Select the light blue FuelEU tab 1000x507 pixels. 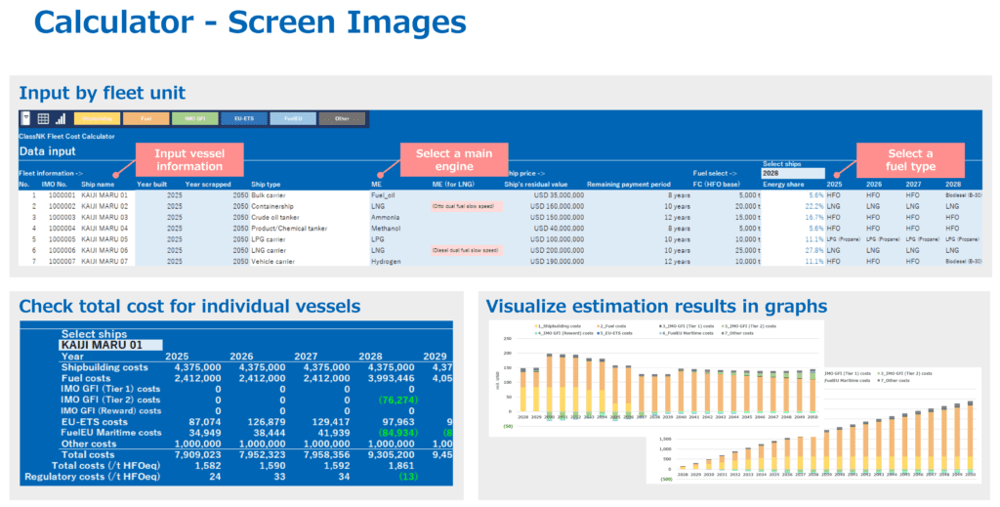[x=293, y=118]
